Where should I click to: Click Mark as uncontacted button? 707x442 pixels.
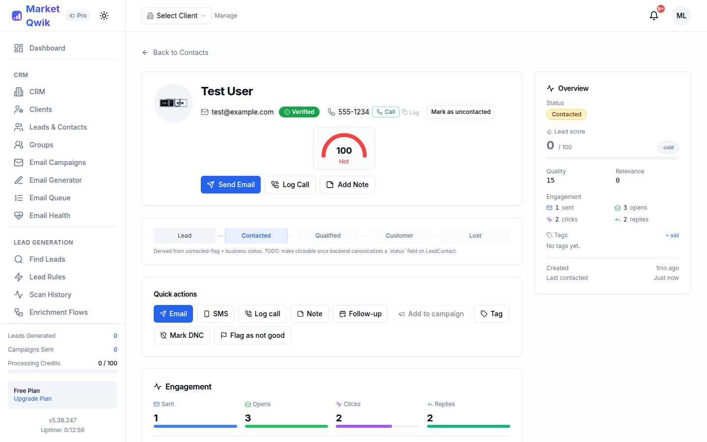(x=461, y=112)
